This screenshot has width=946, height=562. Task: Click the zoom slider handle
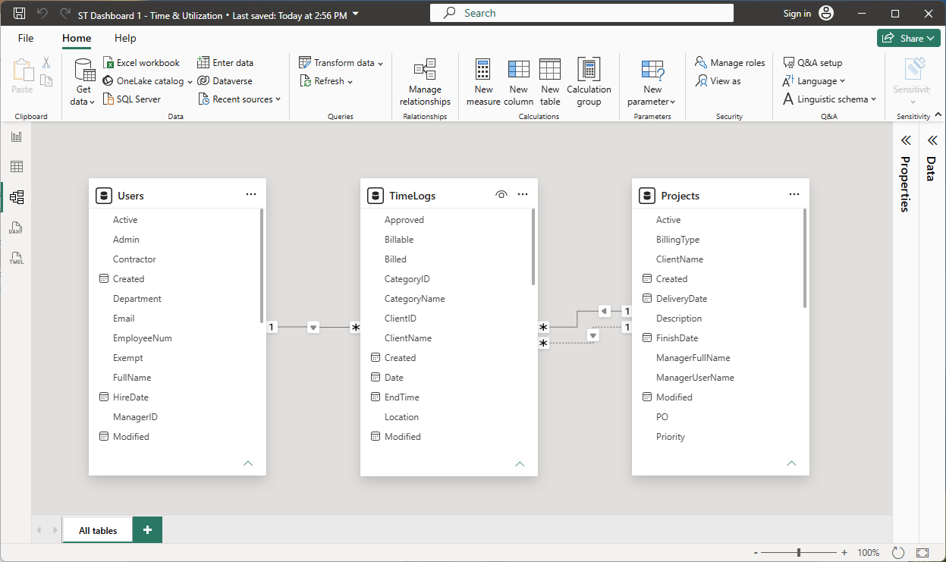[x=799, y=553]
